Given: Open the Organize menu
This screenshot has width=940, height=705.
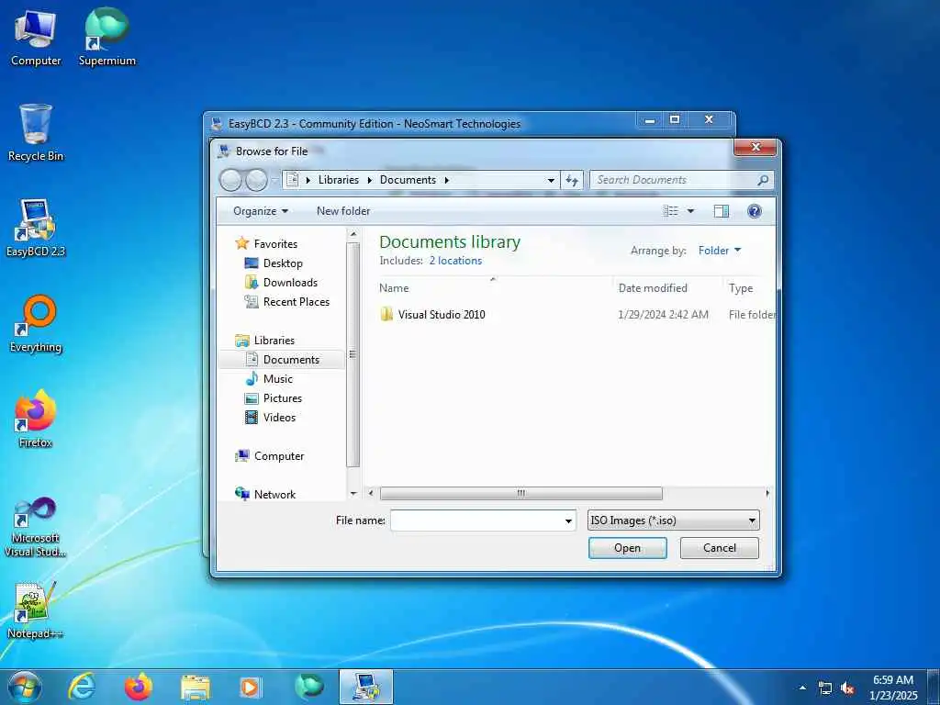Looking at the screenshot, I should (x=261, y=211).
